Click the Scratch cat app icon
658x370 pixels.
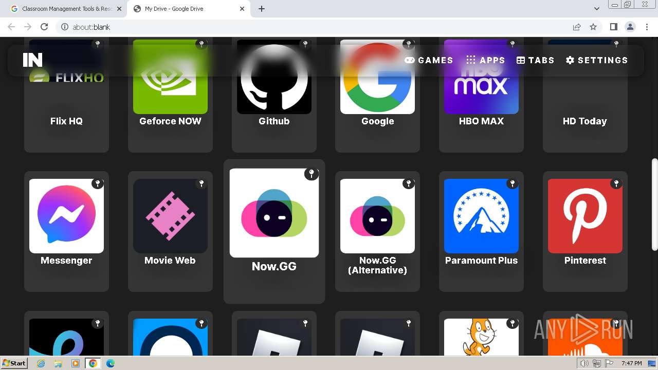[x=481, y=337]
